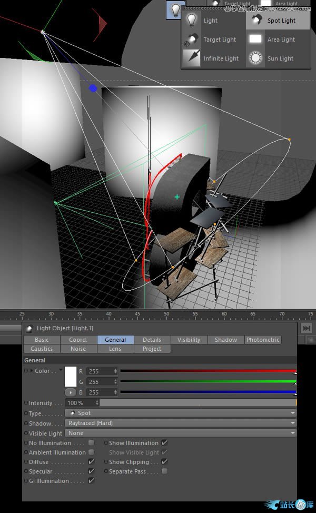This screenshot has width=316, height=513.
Task: Disable the GI Illumination checkbox
Action: (92, 481)
